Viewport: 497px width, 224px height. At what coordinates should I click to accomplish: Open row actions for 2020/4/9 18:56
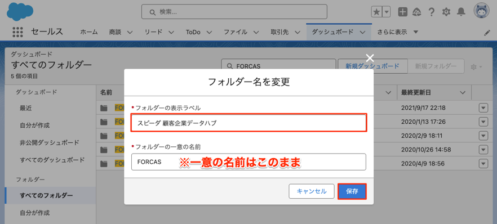pyautogui.click(x=483, y=164)
